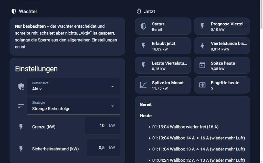The image size is (263, 163).
Task: Click the Jetzt section title
Action: pos(150,12)
